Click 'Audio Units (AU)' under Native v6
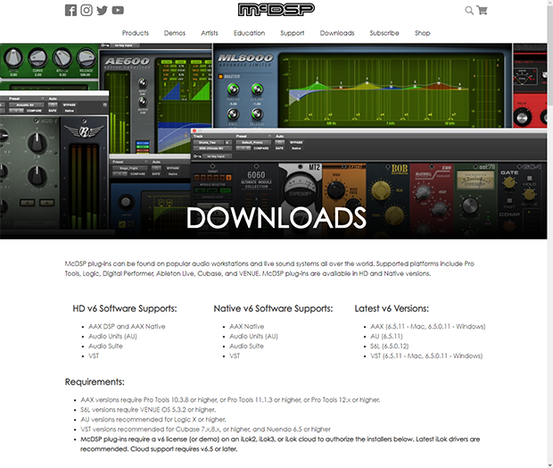The image size is (553, 468). coord(253,336)
